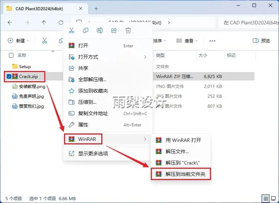This screenshot has width=279, height=203.
Task: Click the 2,011 KB size cell
Action: tap(213, 86)
